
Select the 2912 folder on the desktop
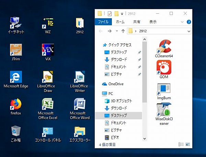tap(80, 25)
